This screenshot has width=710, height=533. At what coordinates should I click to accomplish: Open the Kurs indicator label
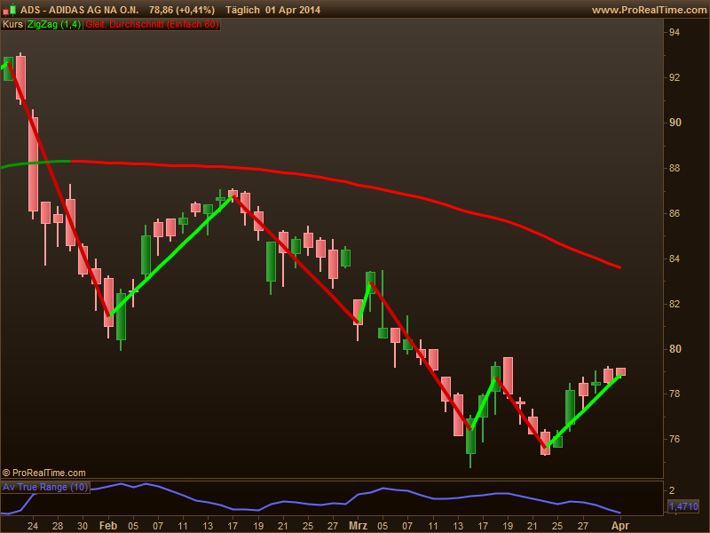(12, 25)
